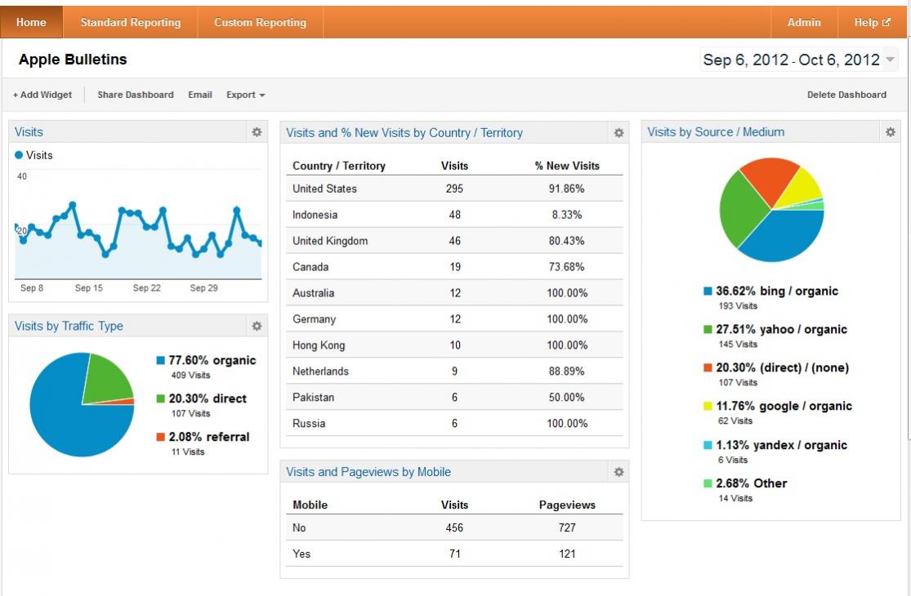Open the Admin tab
Viewport: 911px width, 596px height.
pos(804,22)
